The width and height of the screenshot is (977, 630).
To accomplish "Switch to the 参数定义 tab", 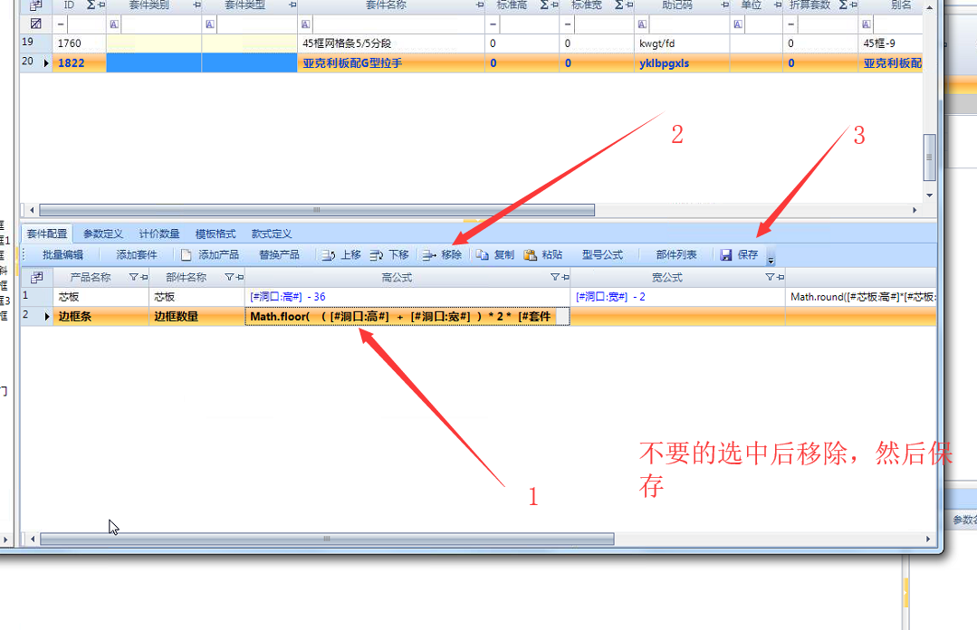I will click(x=103, y=234).
